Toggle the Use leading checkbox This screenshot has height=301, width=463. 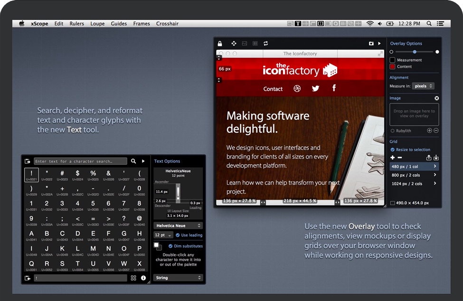pyautogui.click(x=178, y=235)
